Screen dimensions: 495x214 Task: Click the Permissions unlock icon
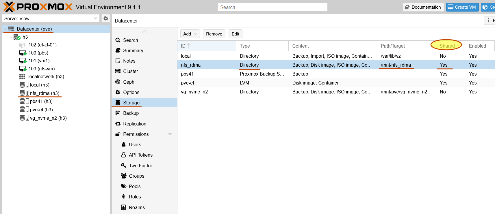coord(118,134)
